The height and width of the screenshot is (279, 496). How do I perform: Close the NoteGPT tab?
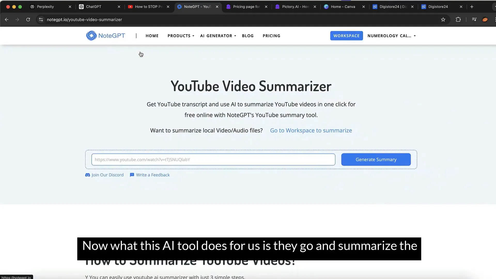(x=217, y=7)
